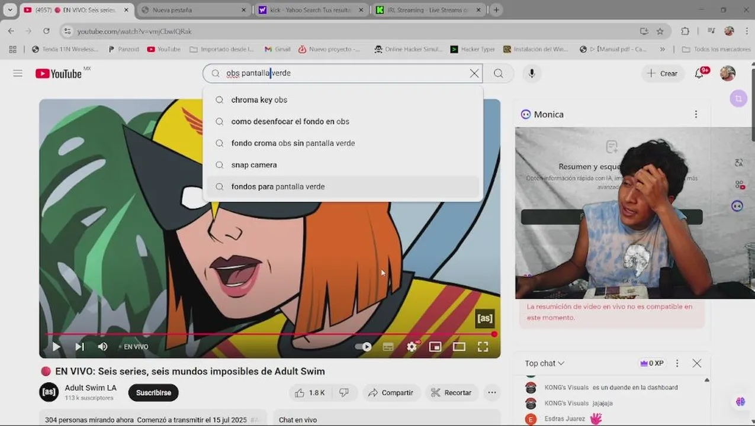
Task: Go back in the browser
Action: tap(11, 31)
